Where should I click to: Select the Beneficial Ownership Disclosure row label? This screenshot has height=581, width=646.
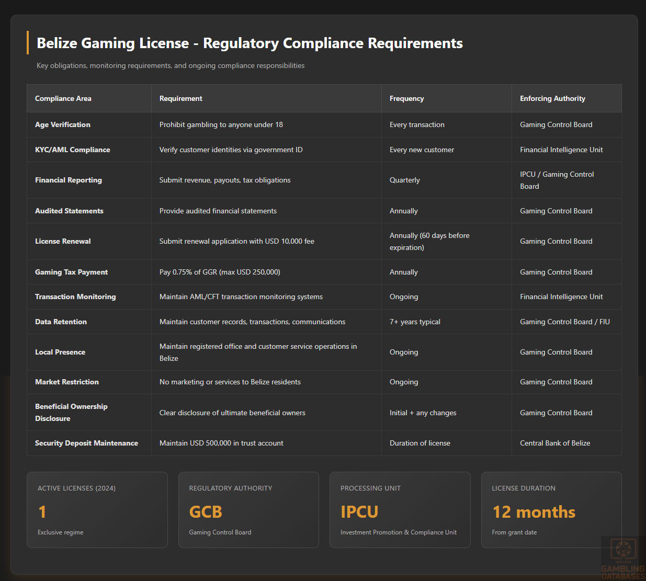tap(71, 413)
